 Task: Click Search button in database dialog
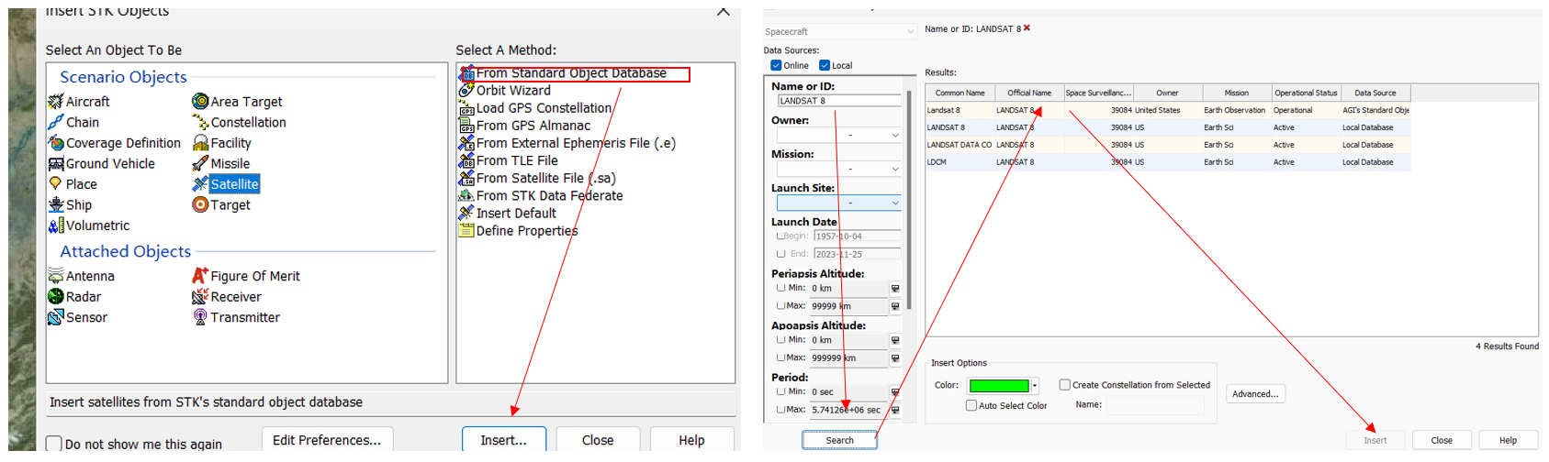[839, 440]
